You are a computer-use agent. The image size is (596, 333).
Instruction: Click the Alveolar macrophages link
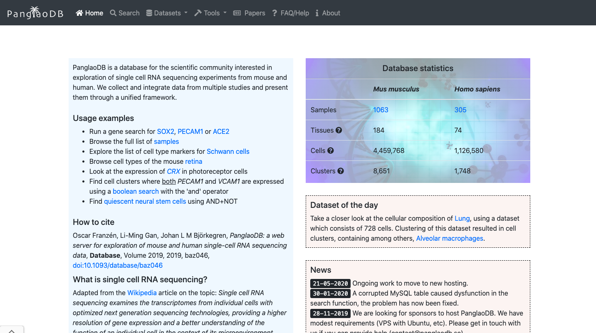point(450,238)
